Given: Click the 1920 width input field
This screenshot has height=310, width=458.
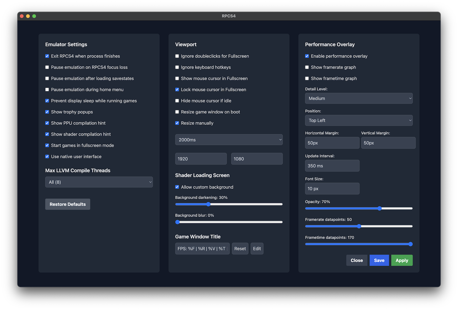Looking at the screenshot, I should (x=201, y=159).
